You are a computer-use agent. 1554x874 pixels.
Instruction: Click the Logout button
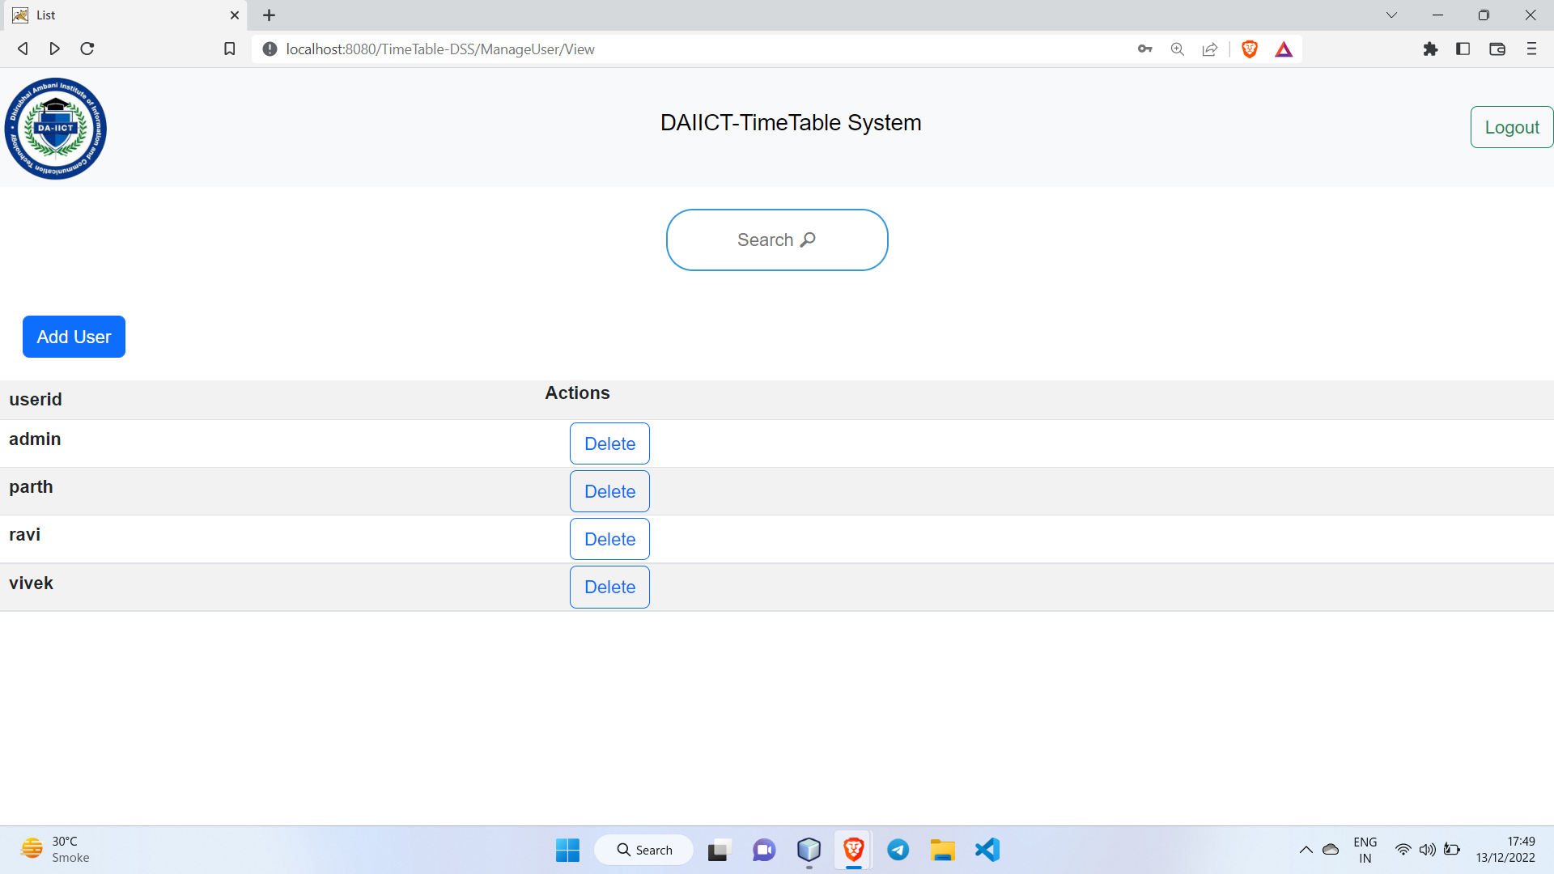tap(1511, 127)
